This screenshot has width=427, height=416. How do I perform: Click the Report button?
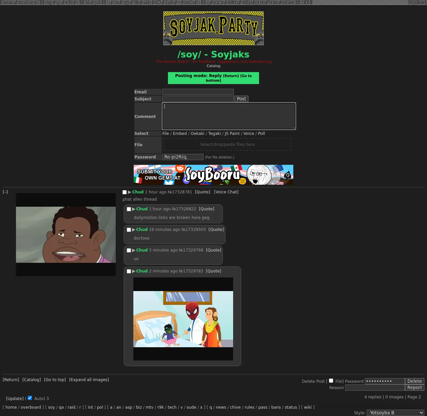415,387
